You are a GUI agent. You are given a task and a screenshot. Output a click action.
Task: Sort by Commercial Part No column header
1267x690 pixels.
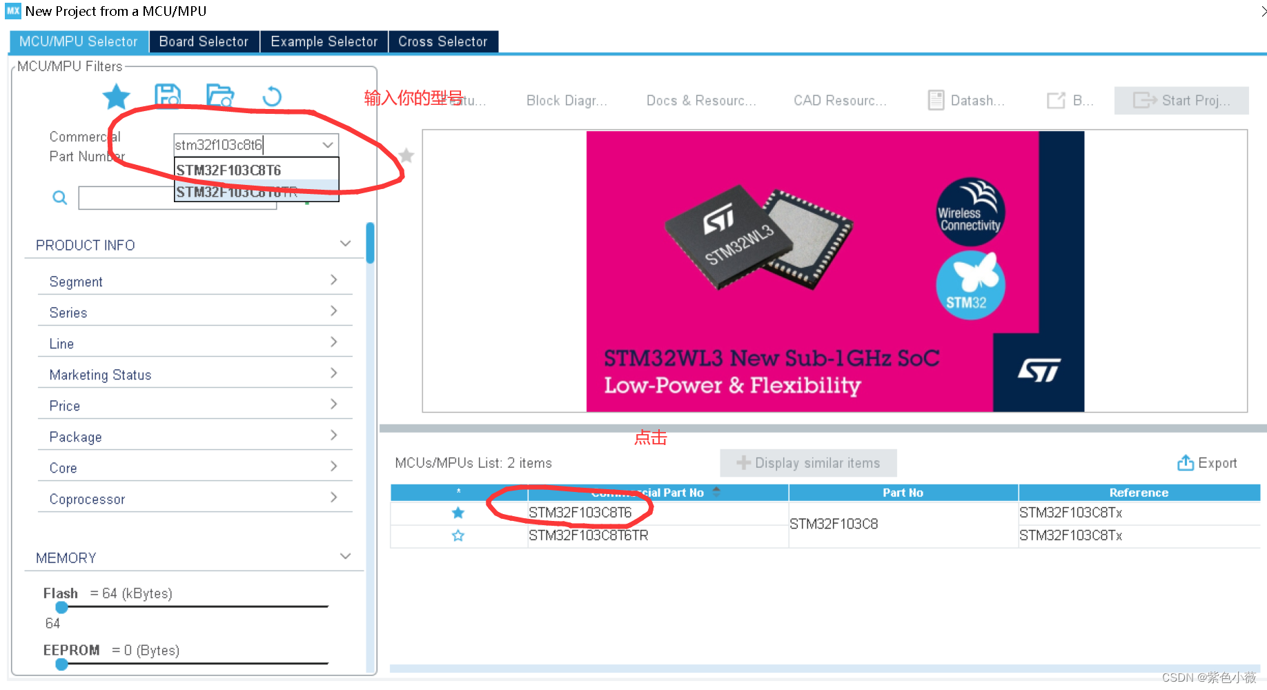[658, 493]
